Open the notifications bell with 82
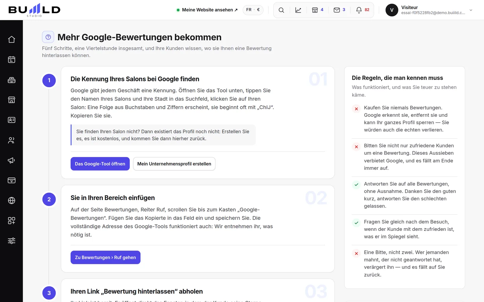The height and width of the screenshot is (302, 484). tap(362, 10)
